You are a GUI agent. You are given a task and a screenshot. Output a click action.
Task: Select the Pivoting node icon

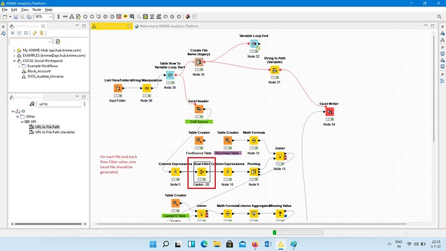254,172
